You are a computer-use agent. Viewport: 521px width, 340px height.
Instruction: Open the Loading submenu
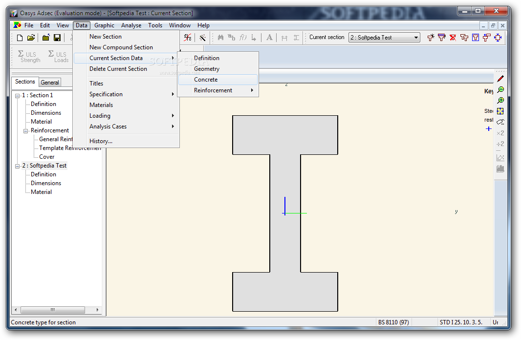pyautogui.click(x=127, y=116)
